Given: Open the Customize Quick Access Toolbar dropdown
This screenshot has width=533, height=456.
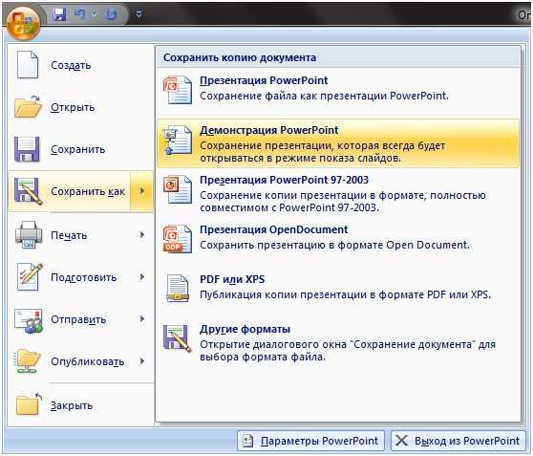Looking at the screenshot, I should [139, 14].
